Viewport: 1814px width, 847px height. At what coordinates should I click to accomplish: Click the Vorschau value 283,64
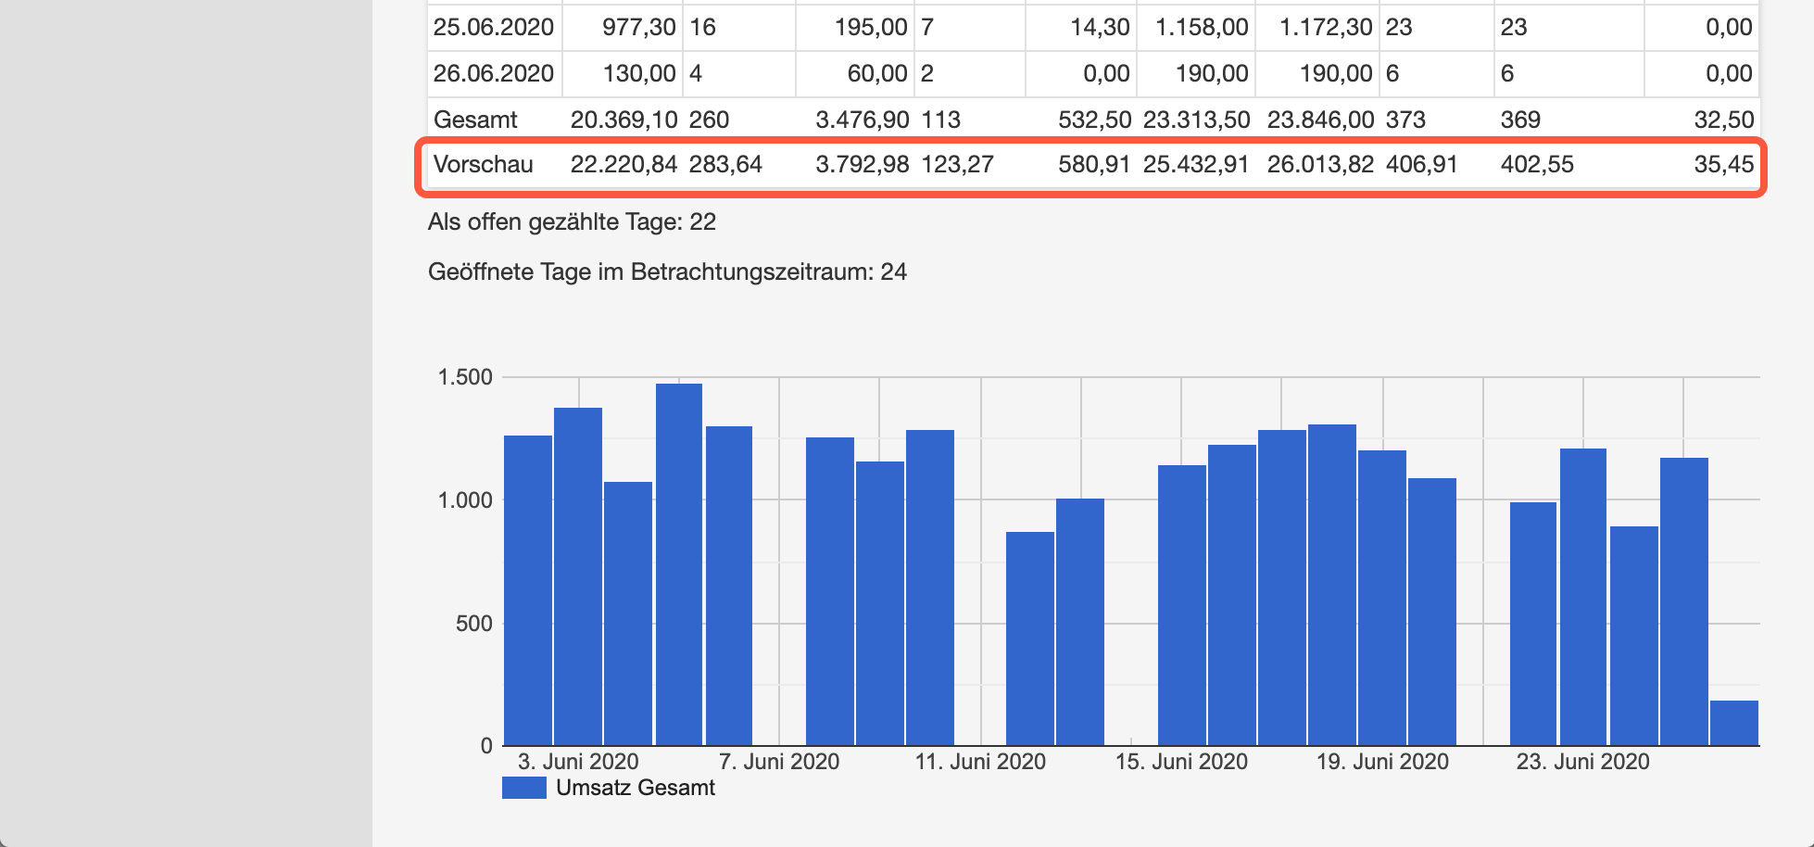tap(725, 164)
